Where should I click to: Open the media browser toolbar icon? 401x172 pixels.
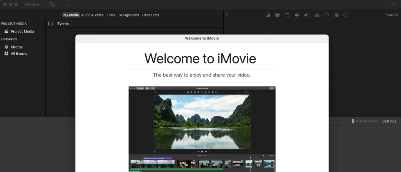click(52, 4)
